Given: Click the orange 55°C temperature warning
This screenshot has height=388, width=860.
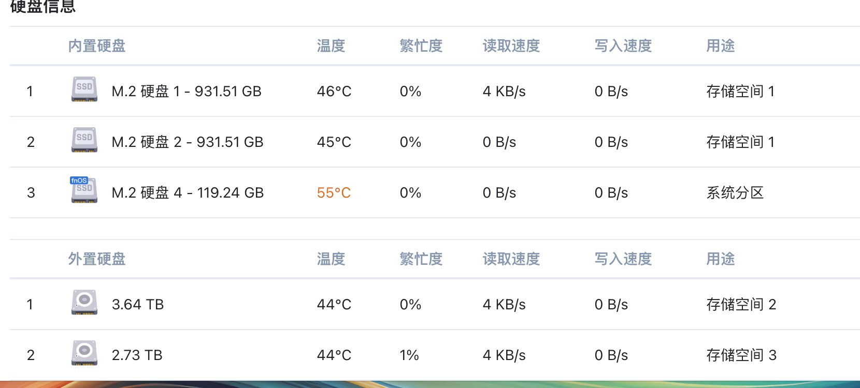Looking at the screenshot, I should [334, 193].
